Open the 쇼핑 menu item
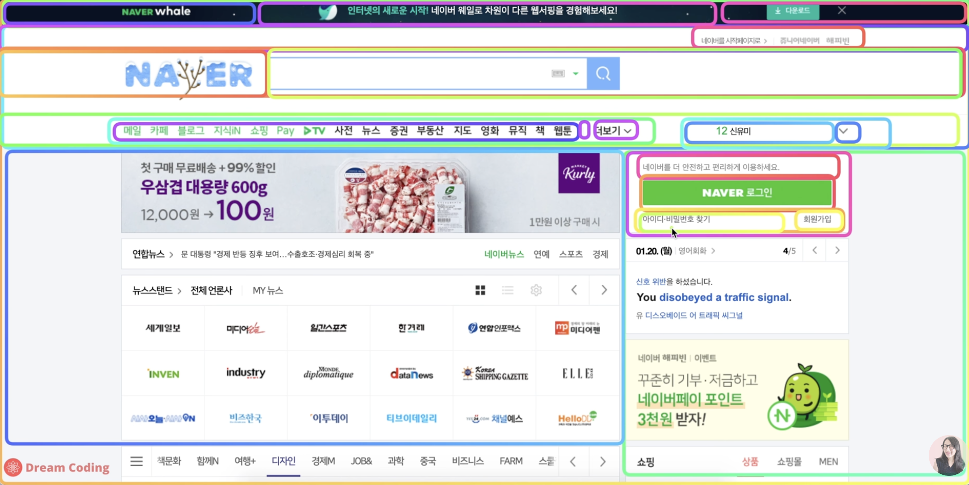The width and height of the screenshot is (969, 485). 259,131
